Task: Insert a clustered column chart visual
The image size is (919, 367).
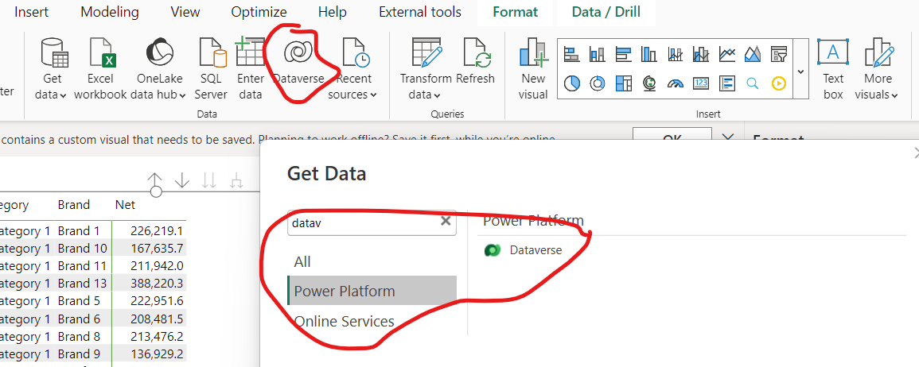Action: (648, 55)
